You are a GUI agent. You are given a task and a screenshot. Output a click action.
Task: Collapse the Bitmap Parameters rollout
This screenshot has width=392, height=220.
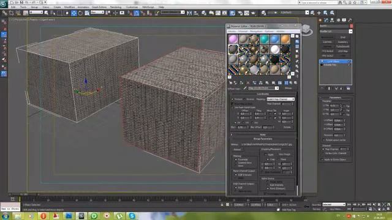(x=263, y=139)
